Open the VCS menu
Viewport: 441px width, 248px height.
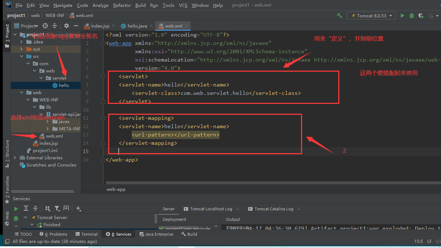(x=183, y=5)
